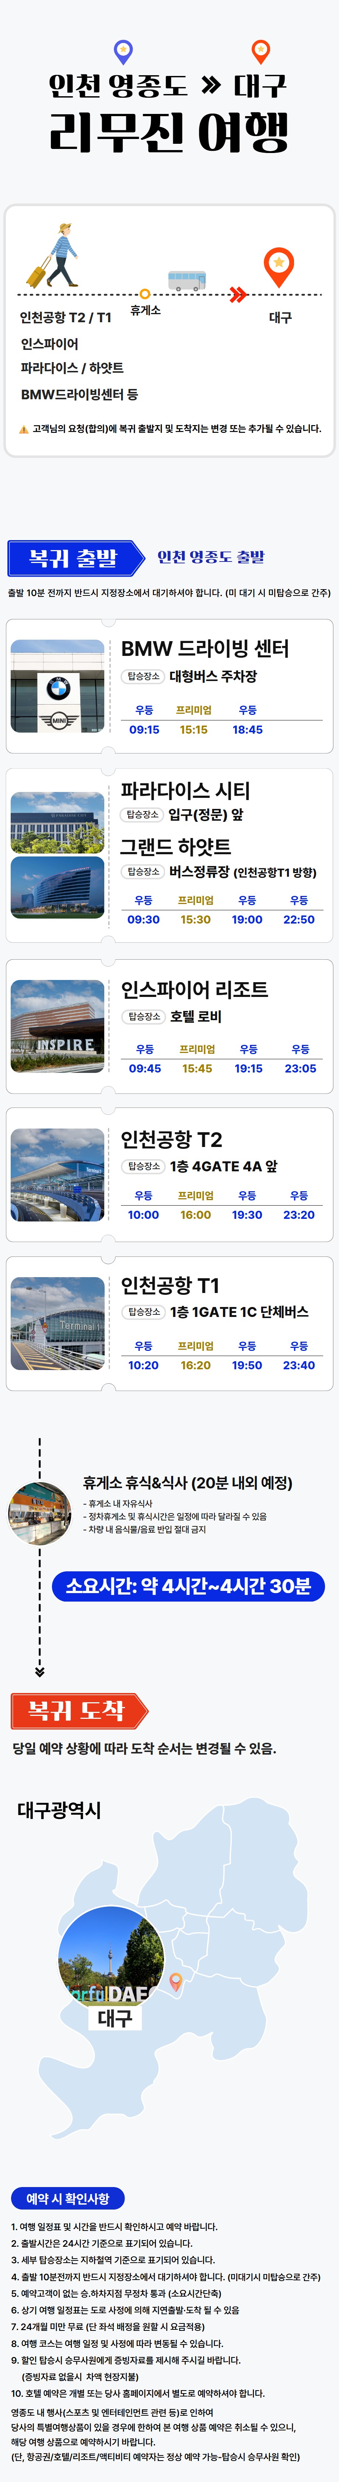Open the BMW 드라이빙 센터 photo
The image size is (339, 2482).
click(x=58, y=686)
